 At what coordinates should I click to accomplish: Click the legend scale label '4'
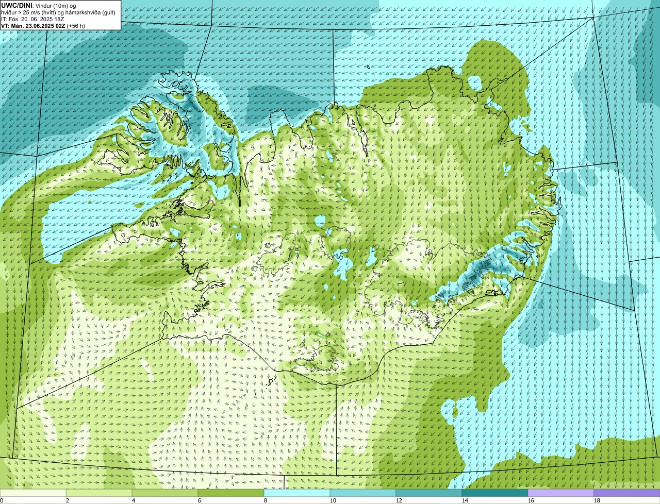click(x=134, y=500)
